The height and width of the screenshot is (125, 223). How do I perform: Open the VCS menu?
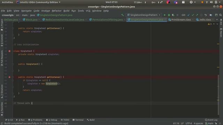88,11
